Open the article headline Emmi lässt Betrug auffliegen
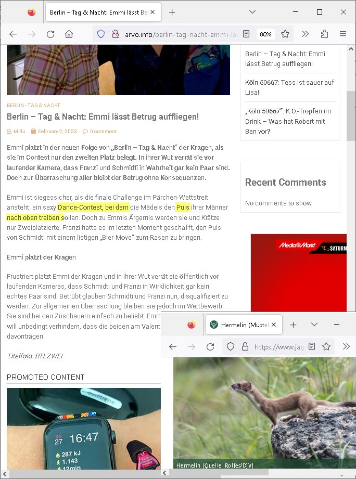356x479 pixels. pos(103,116)
